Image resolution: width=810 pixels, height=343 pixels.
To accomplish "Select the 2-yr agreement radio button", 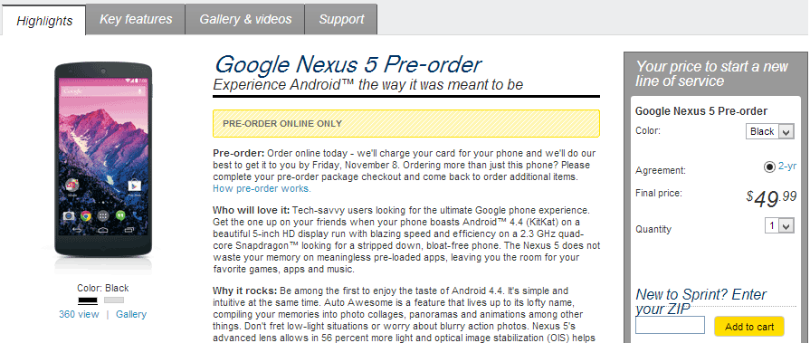I will point(769,167).
